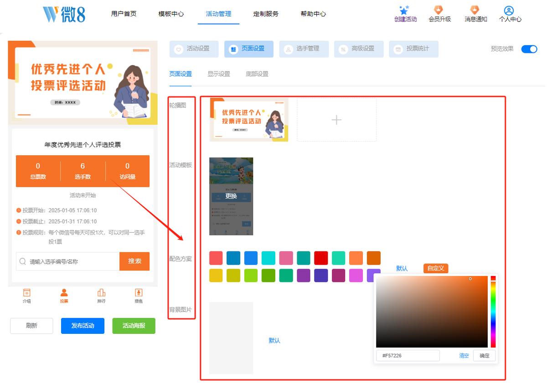The image size is (547, 383).
Task: Click the 总票数 counter in the preview
Action: pos(38,171)
